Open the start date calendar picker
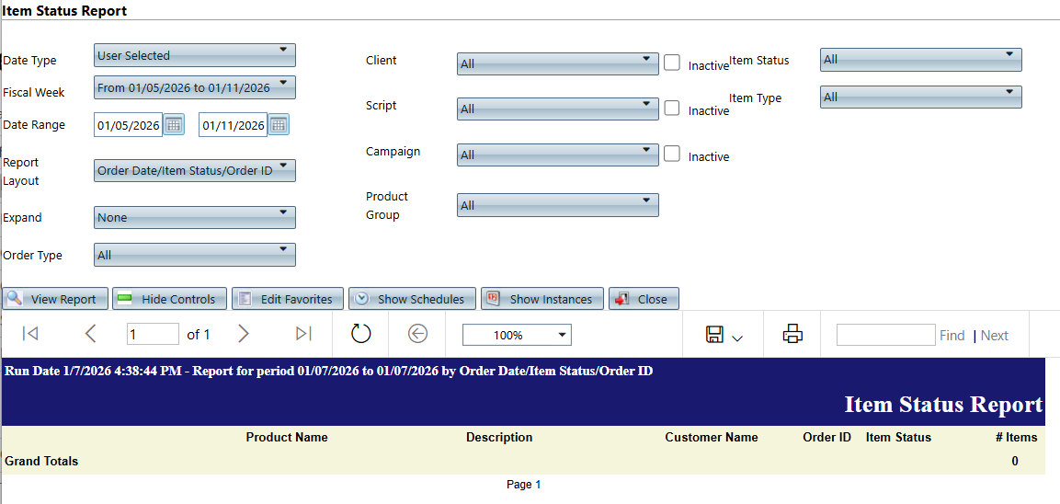The width and height of the screenshot is (1060, 504). coord(175,124)
